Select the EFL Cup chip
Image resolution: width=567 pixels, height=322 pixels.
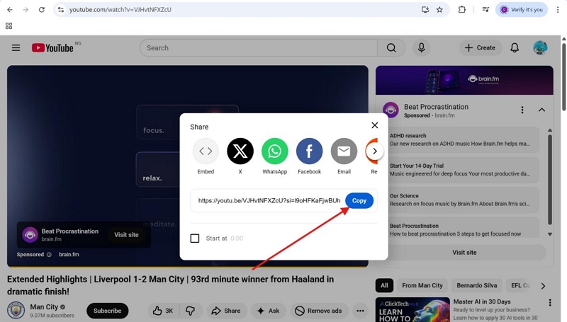[520, 285]
